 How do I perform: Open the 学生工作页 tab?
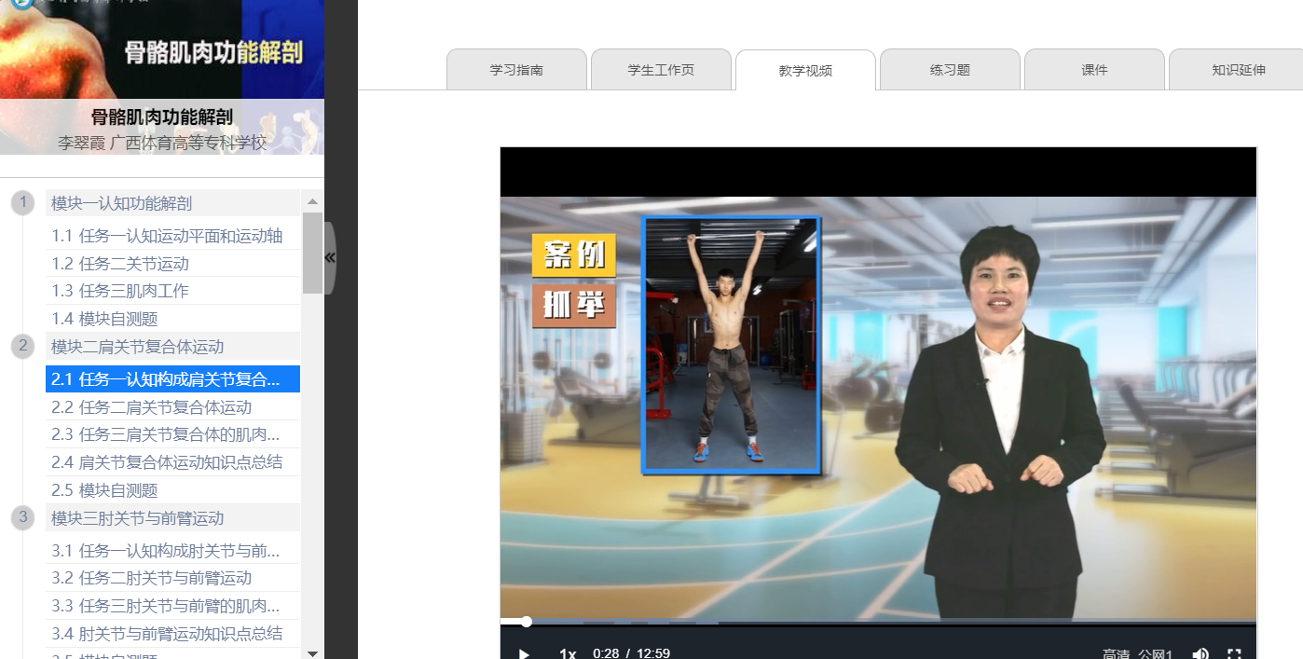(x=661, y=70)
